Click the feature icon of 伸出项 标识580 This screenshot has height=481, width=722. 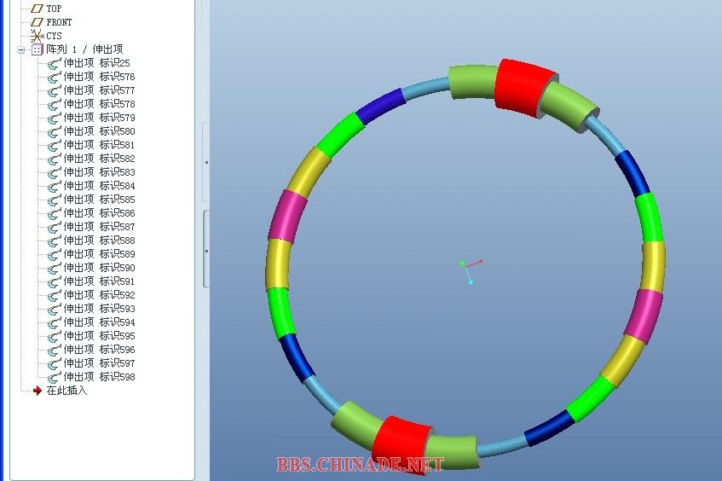click(x=54, y=131)
